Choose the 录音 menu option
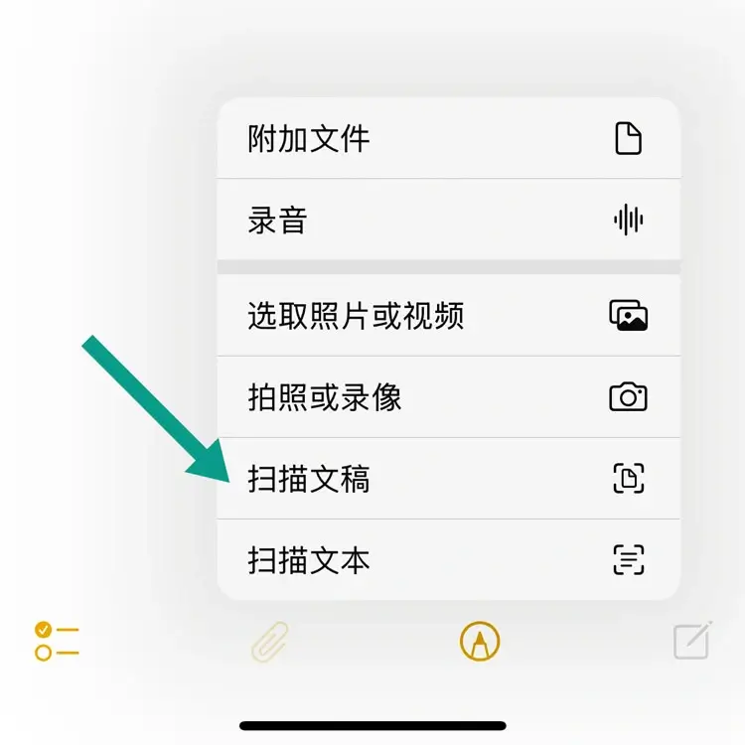The height and width of the screenshot is (745, 745). 449,220
